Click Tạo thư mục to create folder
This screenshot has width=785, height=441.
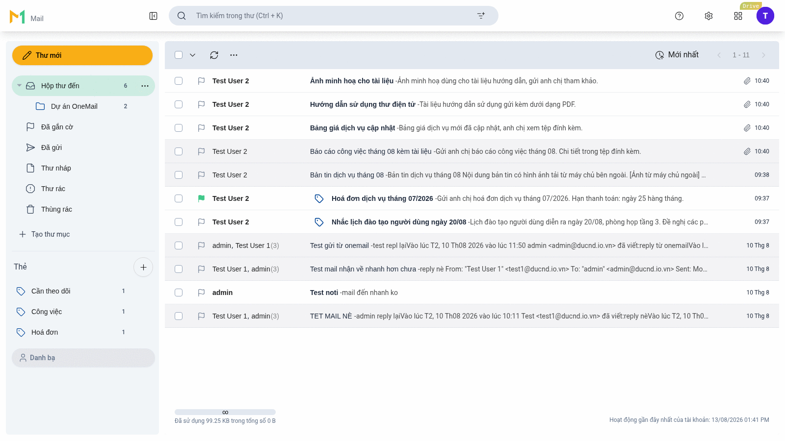click(44, 234)
